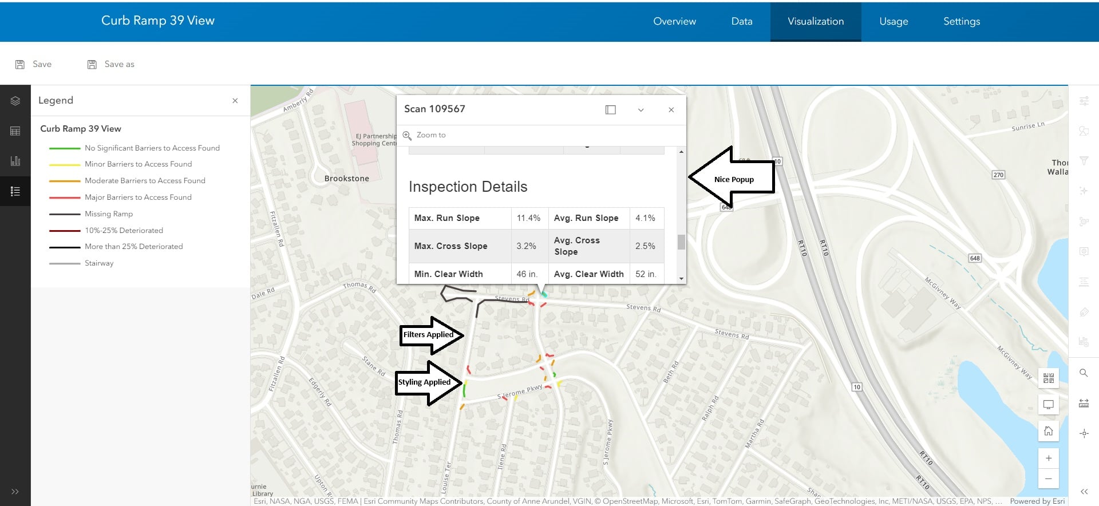Click the 11.4% value in popup table
Viewport: 1099px width, 506px height.
click(x=528, y=218)
